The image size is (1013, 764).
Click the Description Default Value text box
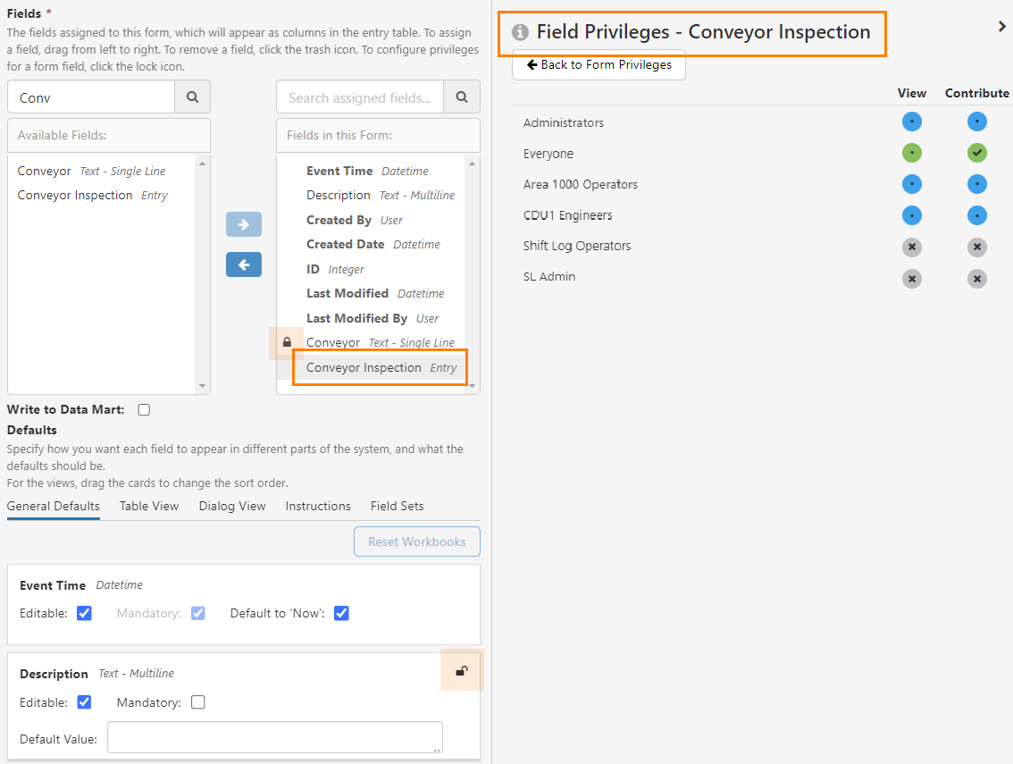(x=275, y=738)
